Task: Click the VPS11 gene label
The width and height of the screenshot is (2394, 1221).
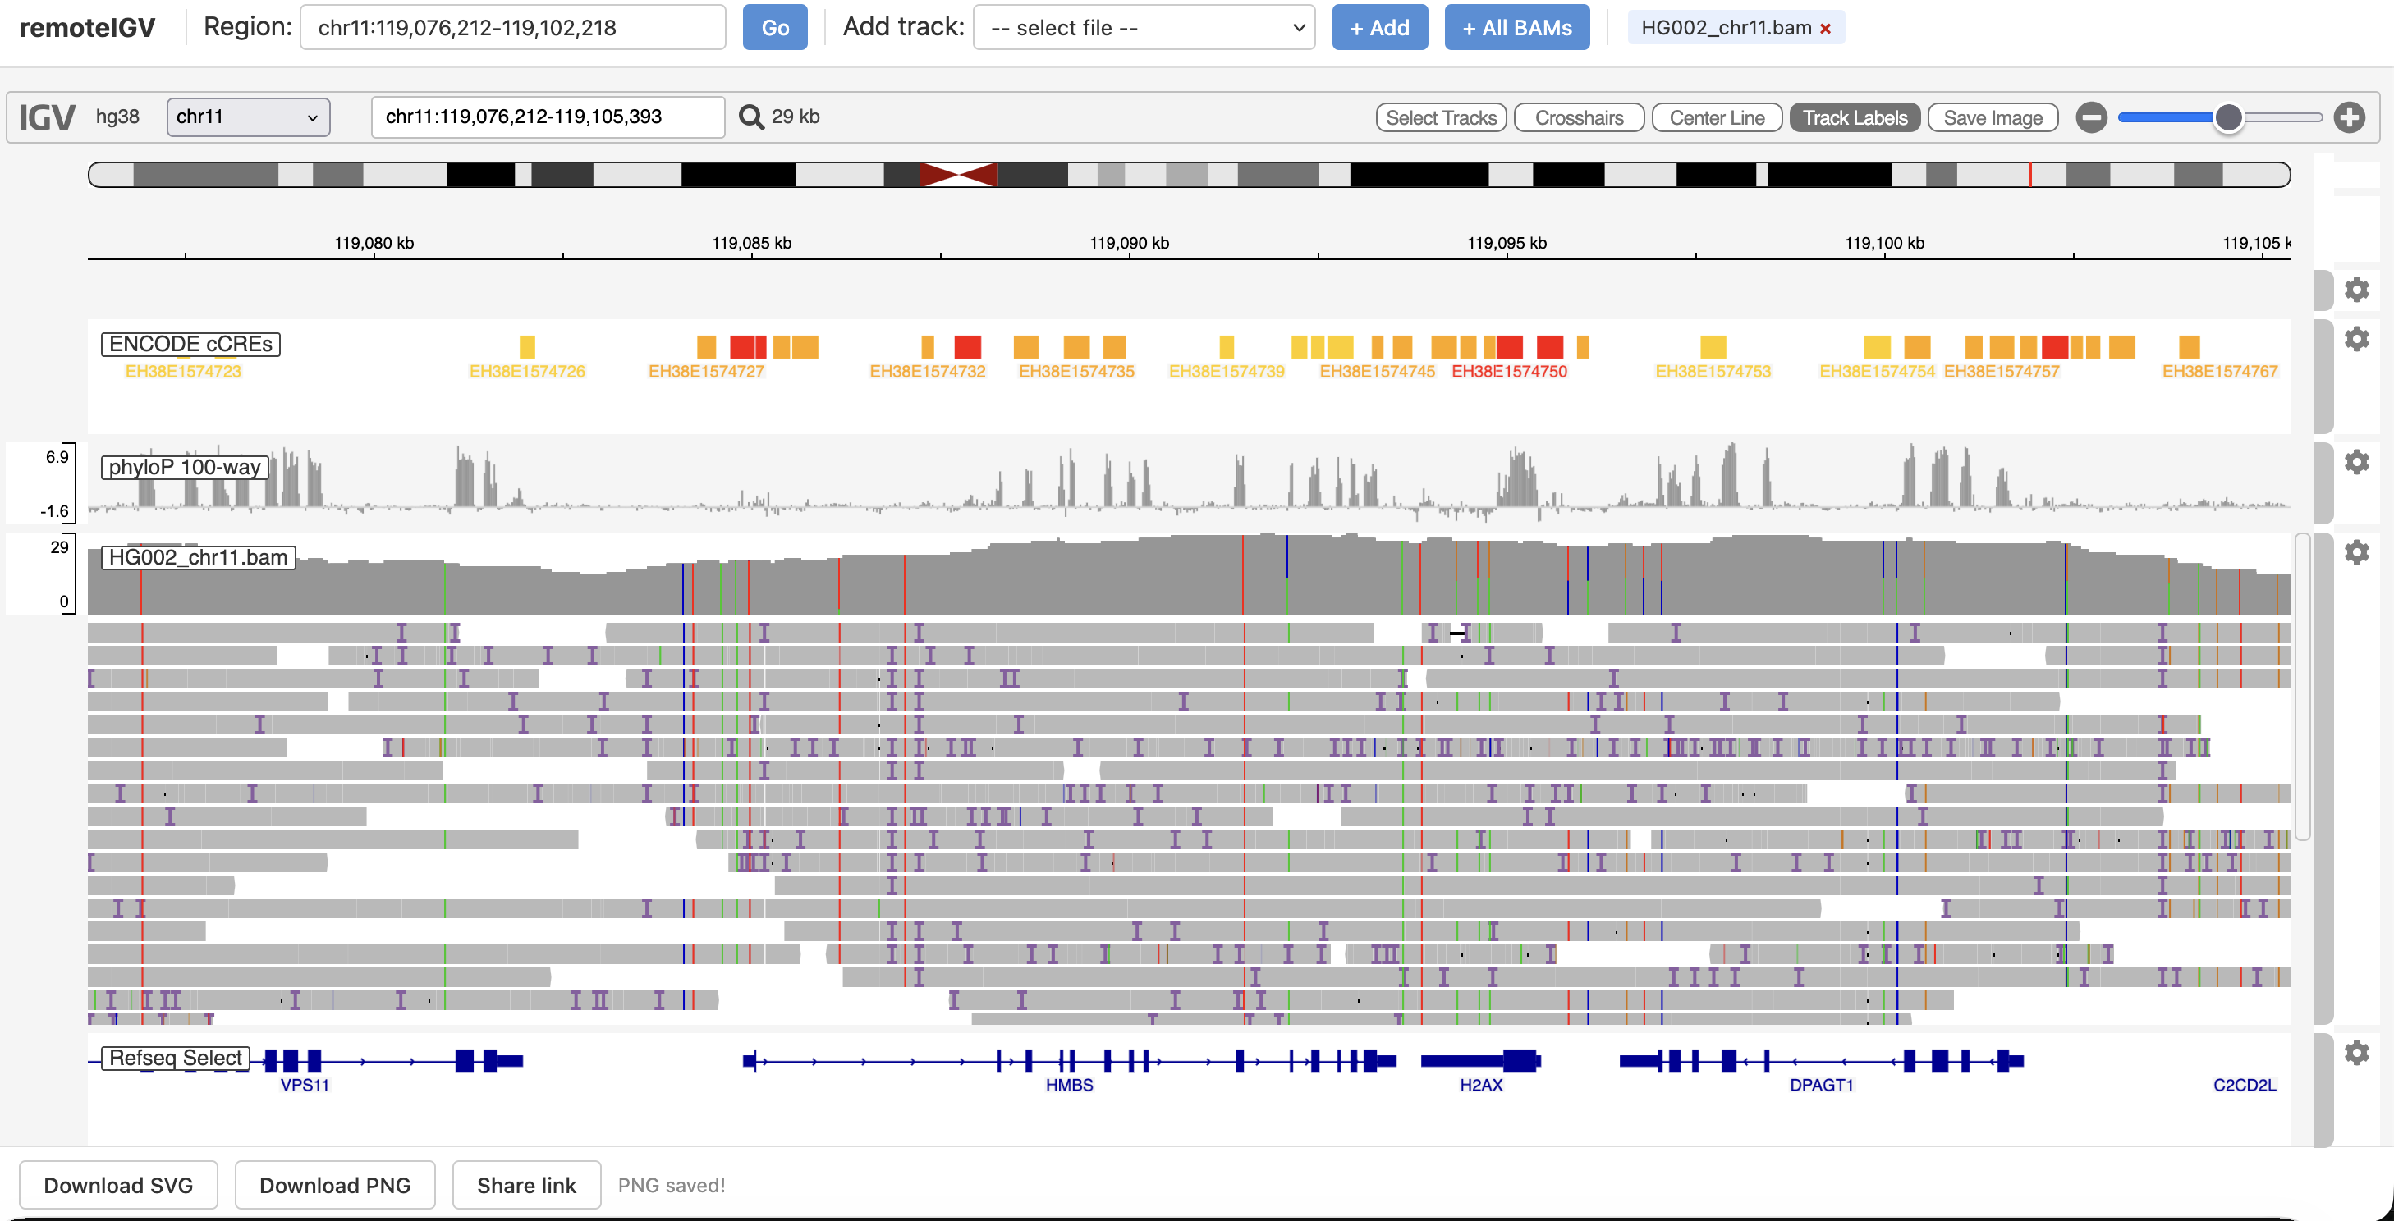Action: (305, 1086)
